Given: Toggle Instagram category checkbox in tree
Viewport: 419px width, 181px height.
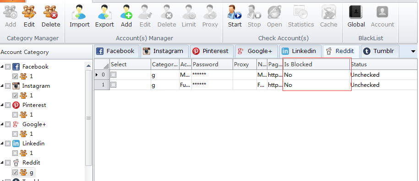Looking at the screenshot, I should [8, 86].
